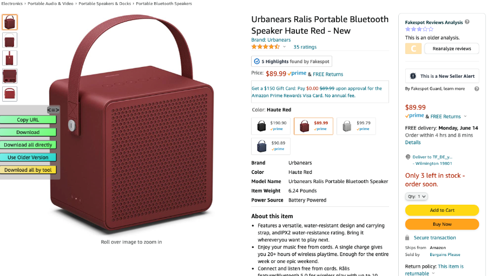
Task: Click the collapse arrows icon on download panel
Action: coord(53,110)
